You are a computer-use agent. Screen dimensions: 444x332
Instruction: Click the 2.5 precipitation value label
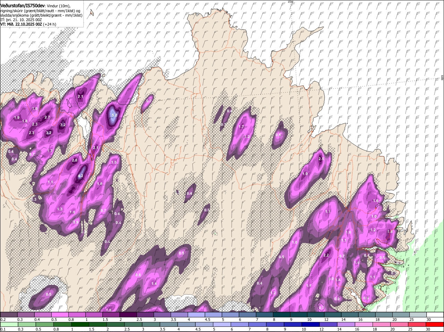321,159
